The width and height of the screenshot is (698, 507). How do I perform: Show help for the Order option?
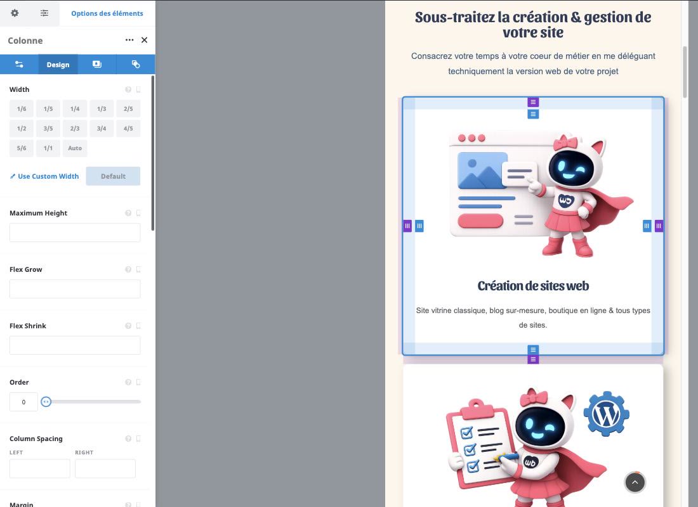(128, 383)
